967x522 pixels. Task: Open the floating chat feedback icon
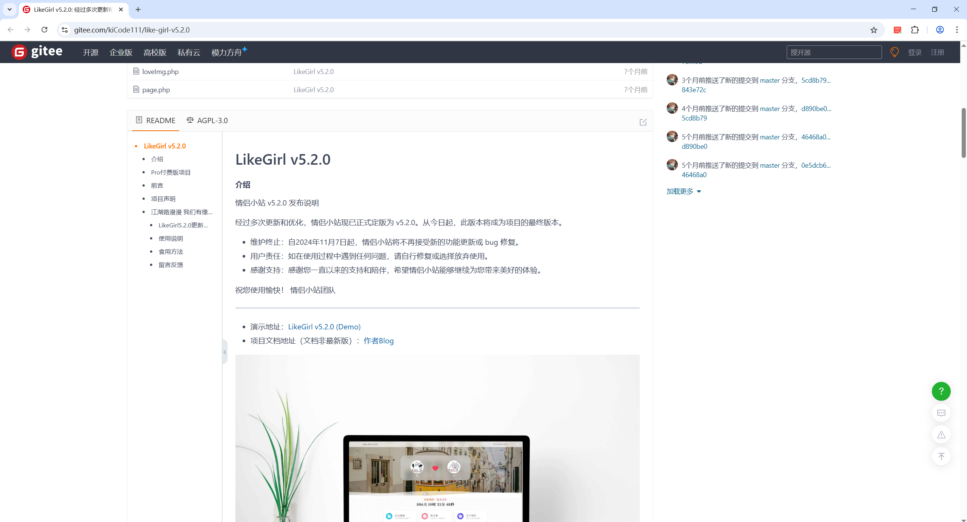941,413
